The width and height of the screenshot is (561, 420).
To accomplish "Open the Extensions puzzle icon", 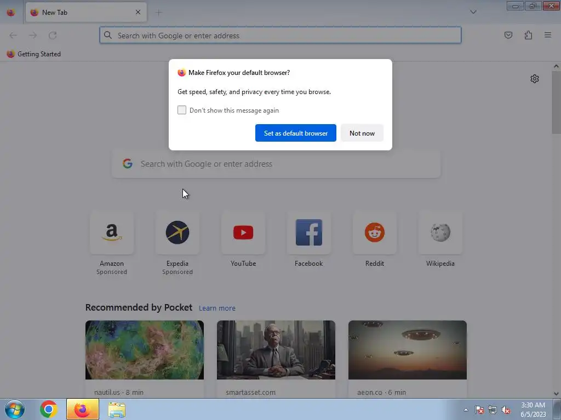I will click(x=528, y=35).
